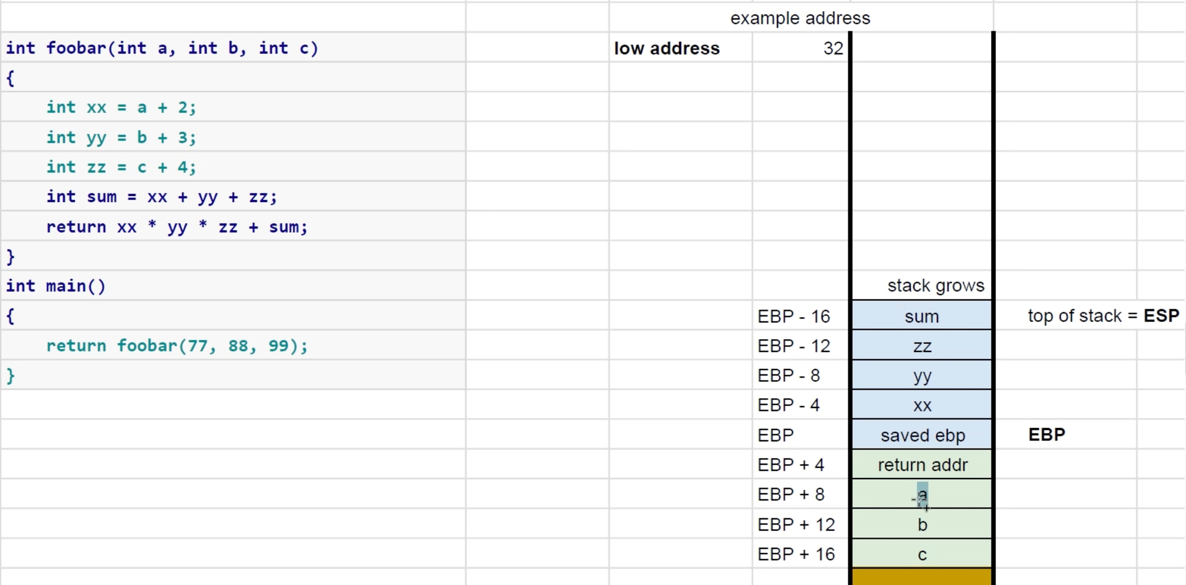This screenshot has height=585, width=1186.
Task: Click the 'return foobar(77, 88, 99);' cell
Action: click(x=233, y=346)
